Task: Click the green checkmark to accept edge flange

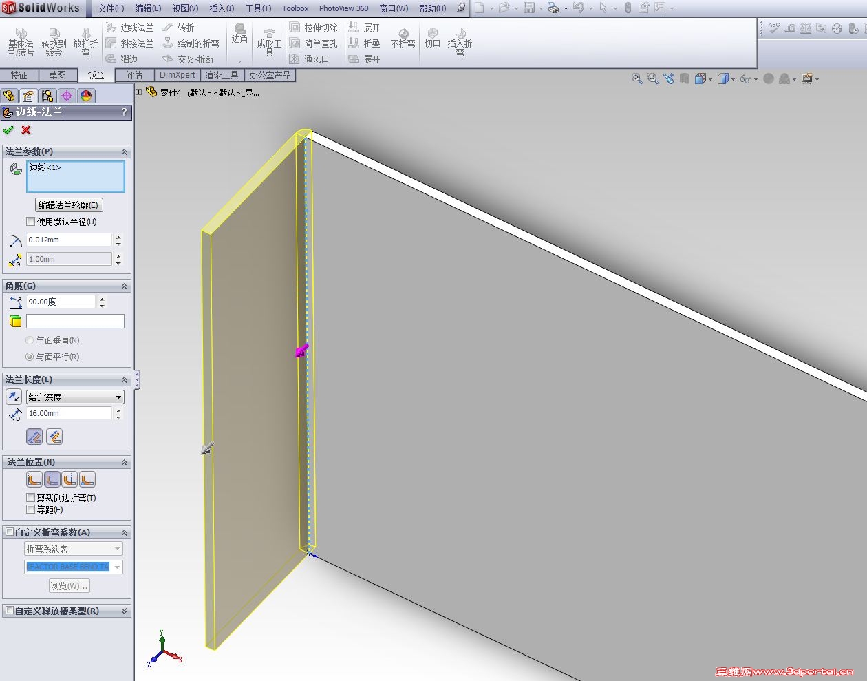Action: coord(8,129)
